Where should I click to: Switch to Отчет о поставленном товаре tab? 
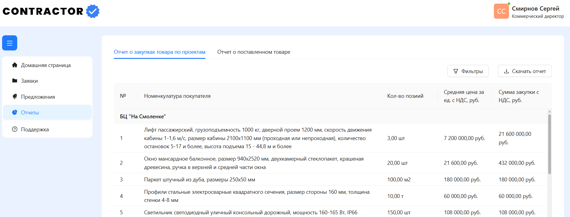click(253, 52)
